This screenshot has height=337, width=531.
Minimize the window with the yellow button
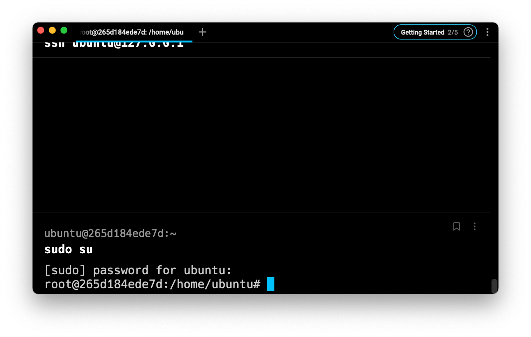pos(52,31)
